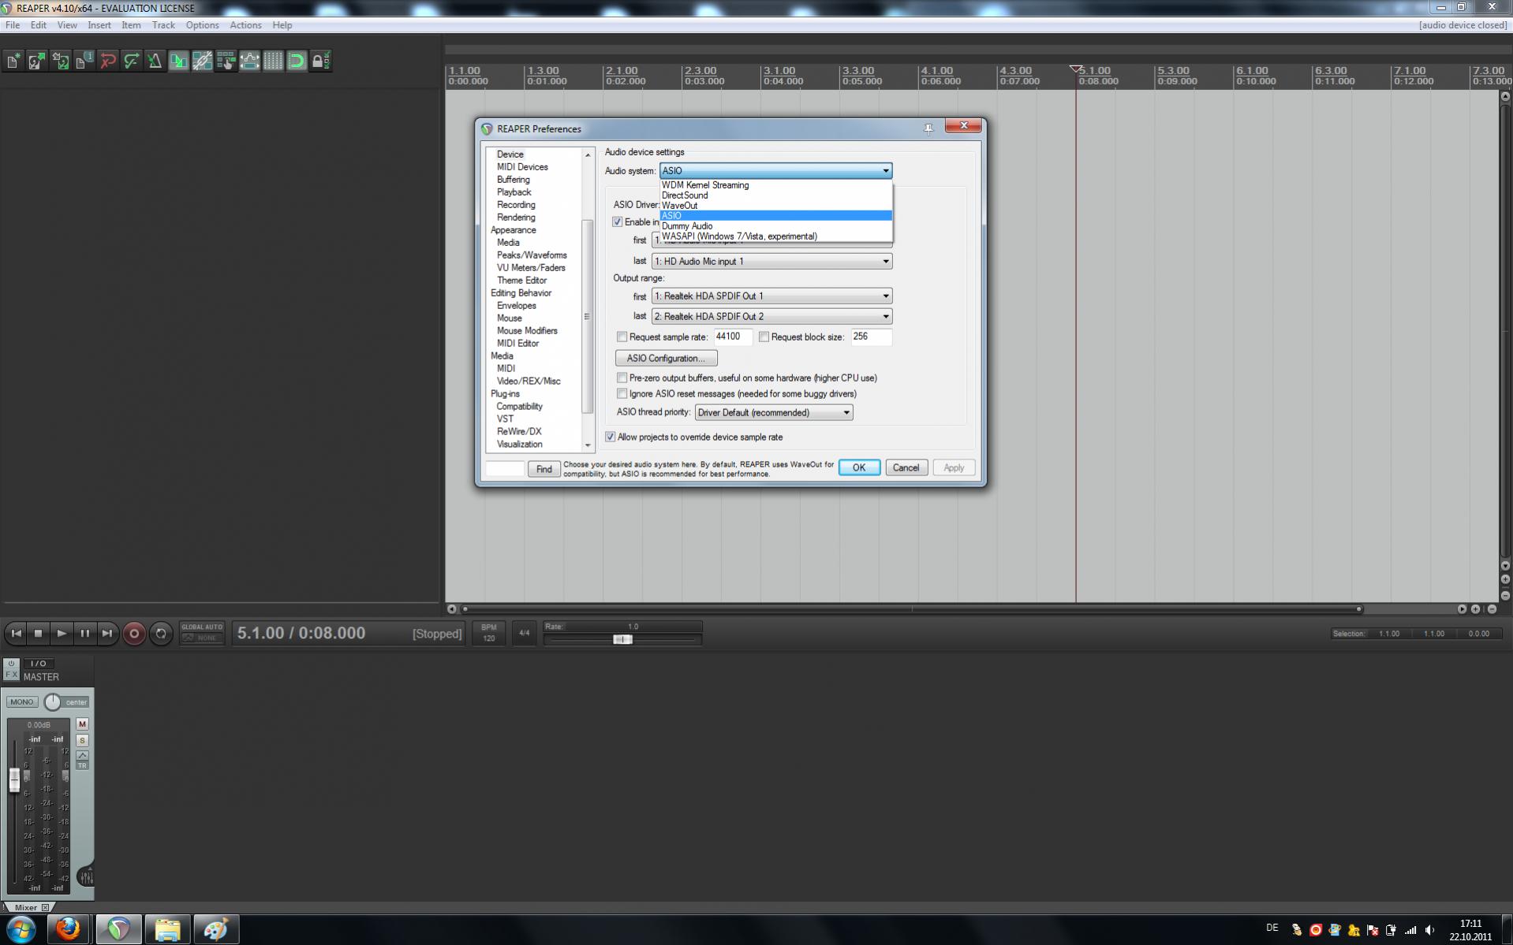Adjust the playback Rate slider handle
1513x945 pixels.
pos(622,639)
